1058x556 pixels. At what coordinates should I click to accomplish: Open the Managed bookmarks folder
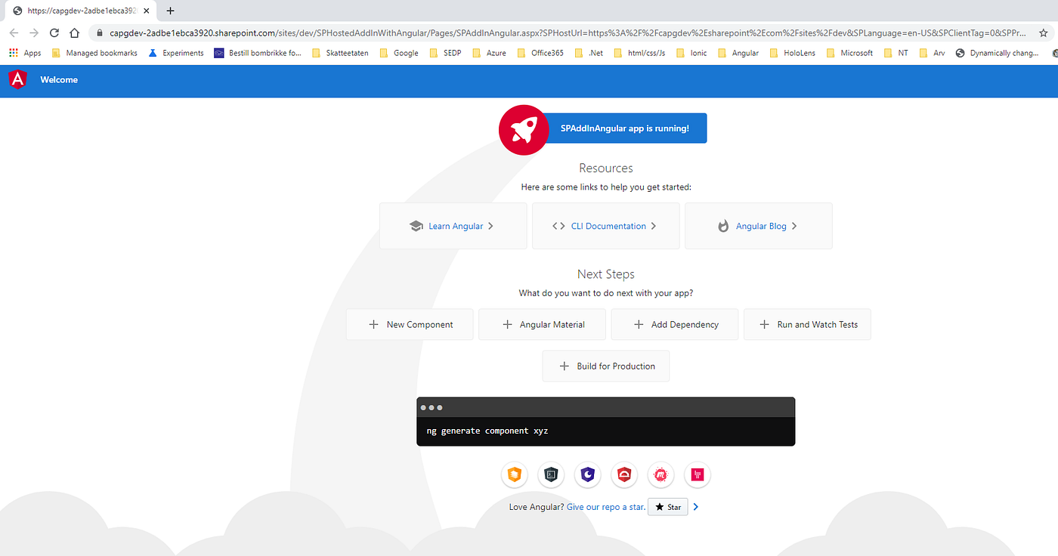coord(94,53)
